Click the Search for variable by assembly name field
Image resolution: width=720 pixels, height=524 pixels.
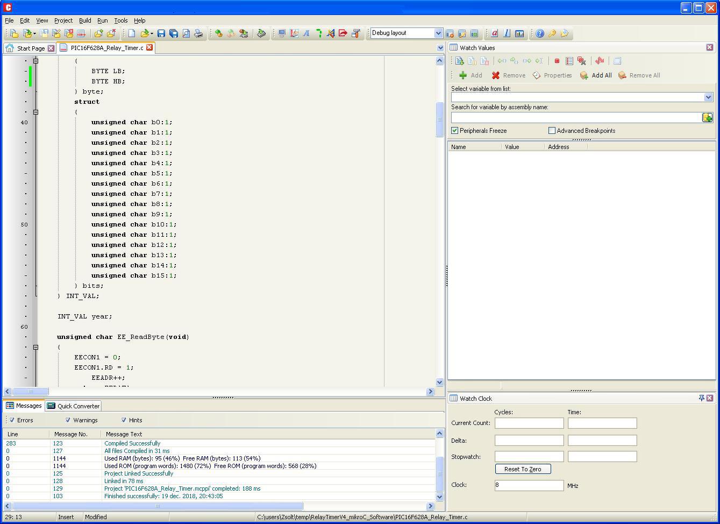tap(576, 117)
